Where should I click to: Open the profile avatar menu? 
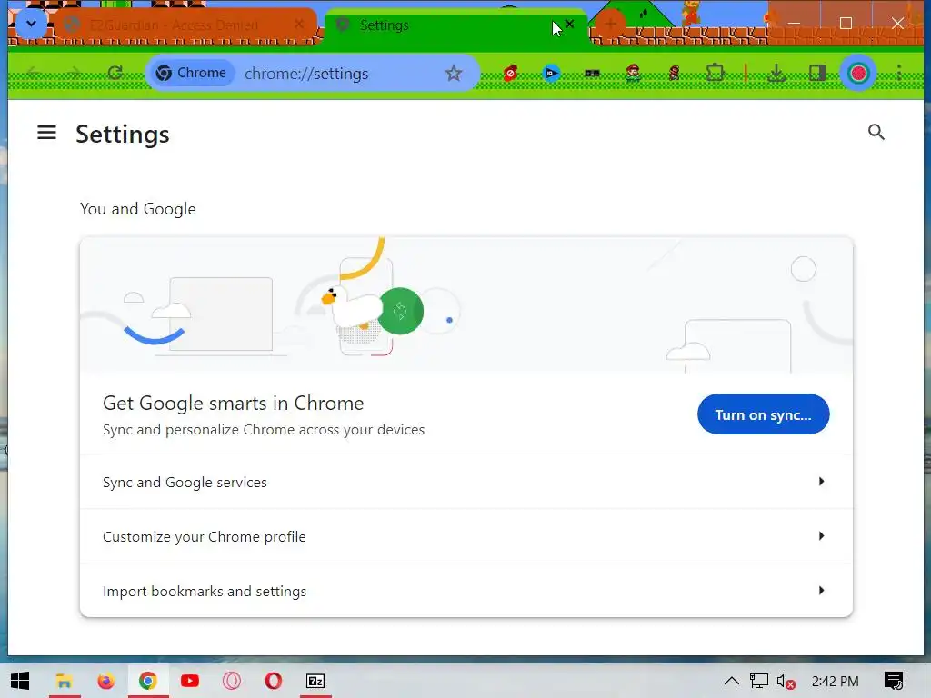pos(858,73)
